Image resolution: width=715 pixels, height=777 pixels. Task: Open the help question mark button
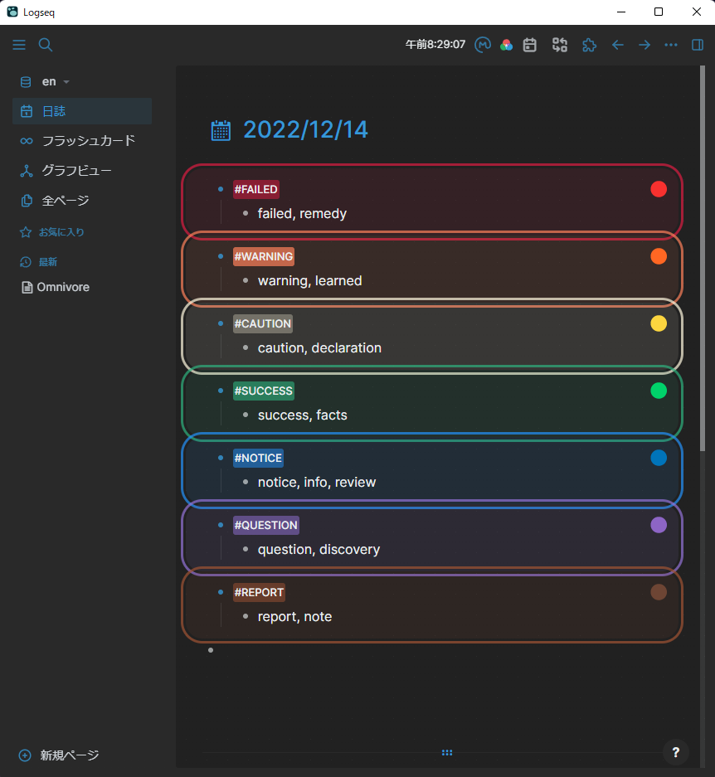point(675,753)
